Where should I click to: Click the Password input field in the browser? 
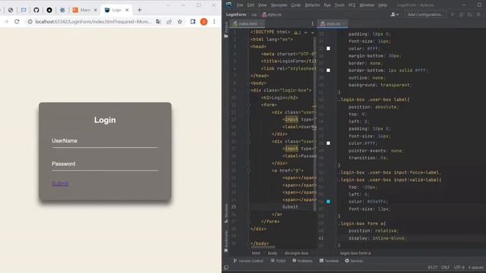[105, 164]
